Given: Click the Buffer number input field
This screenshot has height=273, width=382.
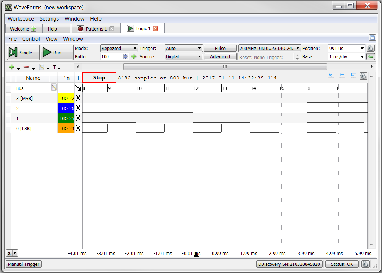Looking at the screenshot, I should [x=112, y=56].
